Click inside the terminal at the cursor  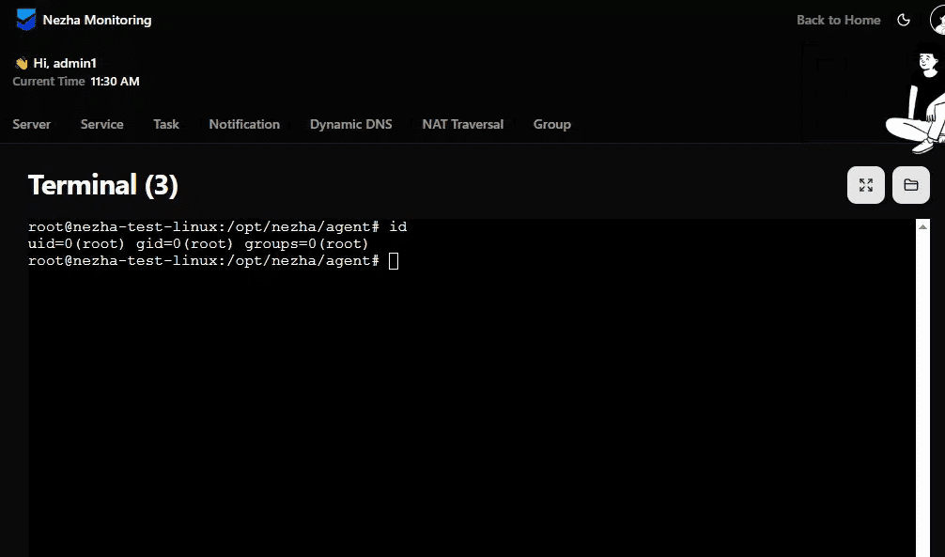click(393, 260)
